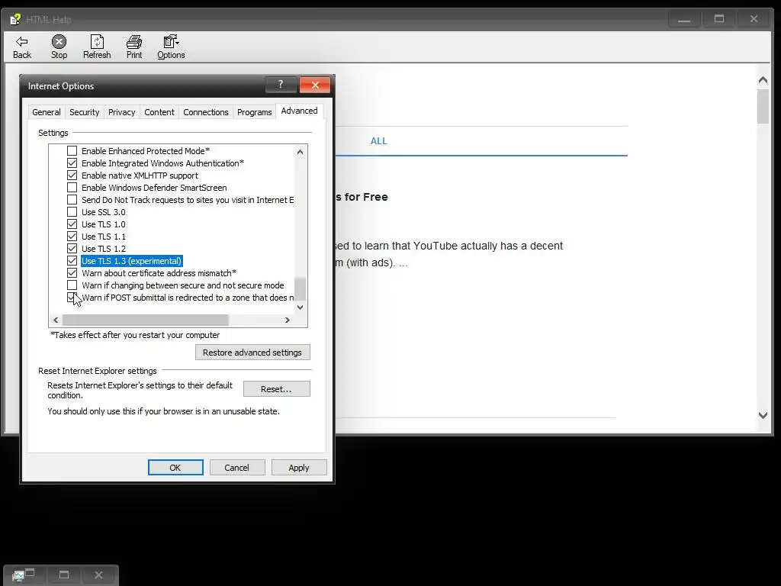Image resolution: width=781 pixels, height=586 pixels.
Task: Check Send Do Not Track requests option
Action: click(72, 200)
